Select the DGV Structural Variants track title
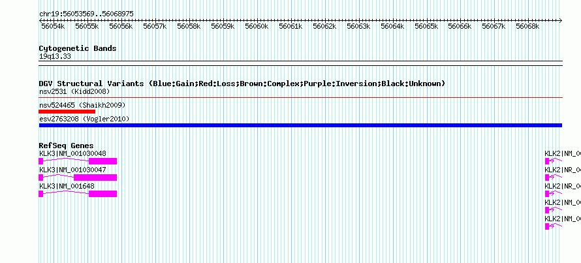Image resolution: width=581 pixels, height=263 pixels. pyautogui.click(x=242, y=84)
